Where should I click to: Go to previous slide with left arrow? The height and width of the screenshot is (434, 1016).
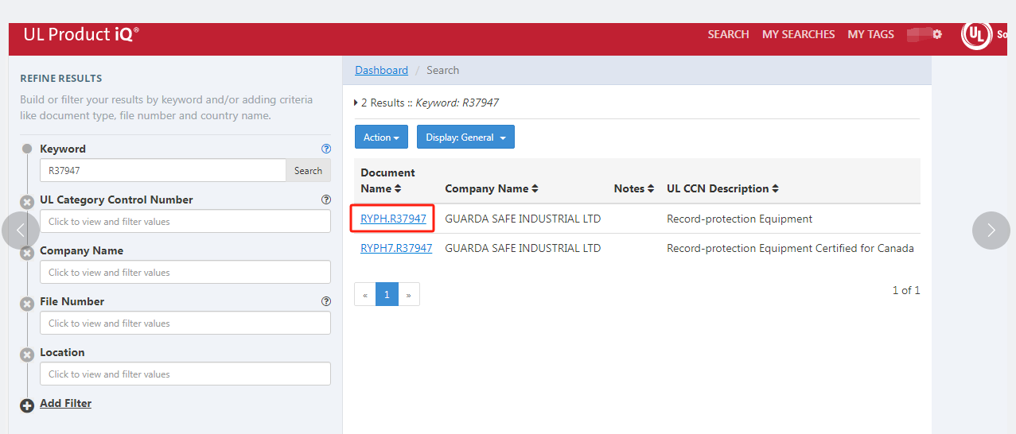21,231
